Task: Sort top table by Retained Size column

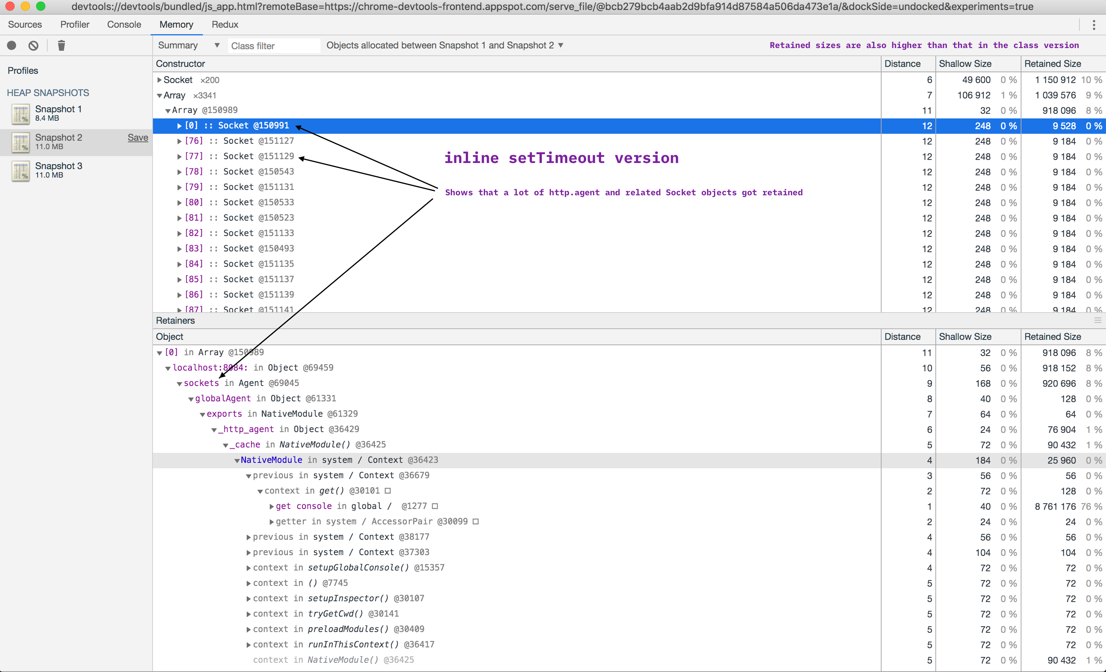Action: [1063, 64]
